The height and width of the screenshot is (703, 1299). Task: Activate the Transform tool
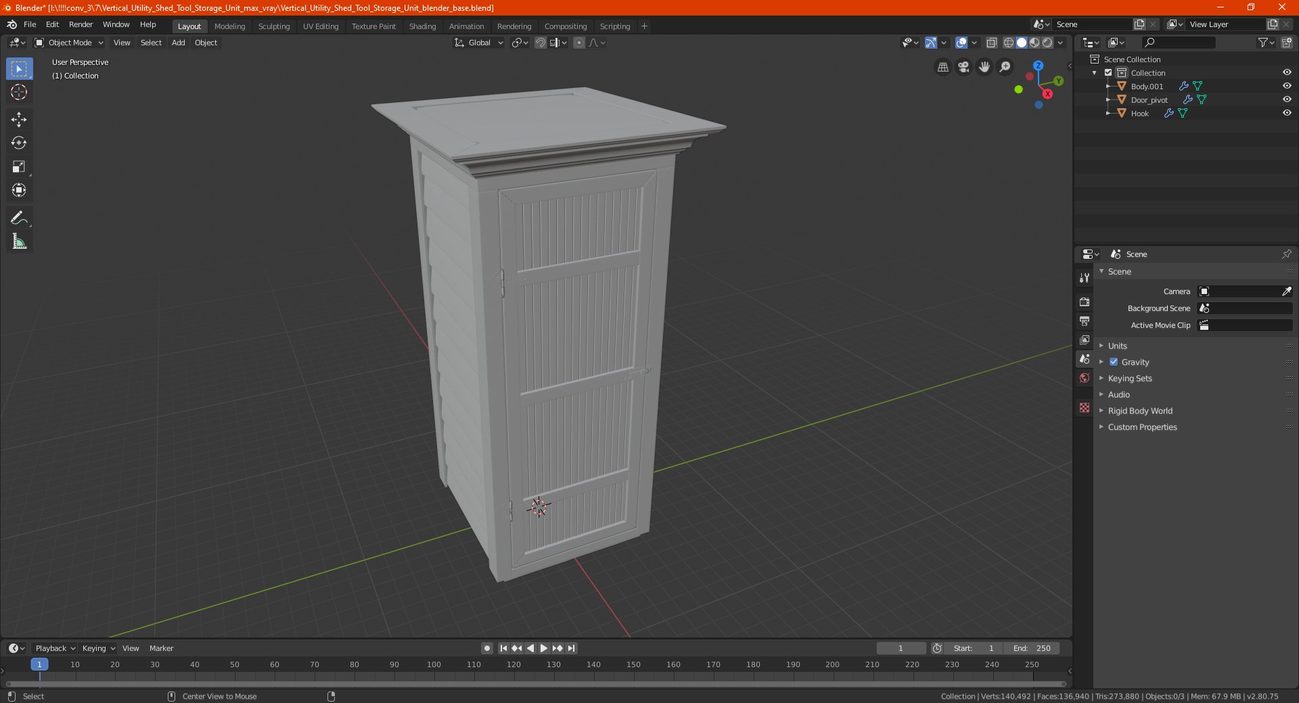point(19,191)
